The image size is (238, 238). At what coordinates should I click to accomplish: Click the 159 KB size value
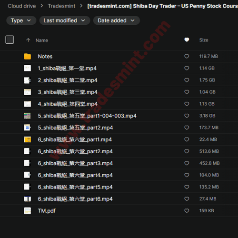[x=207, y=211]
